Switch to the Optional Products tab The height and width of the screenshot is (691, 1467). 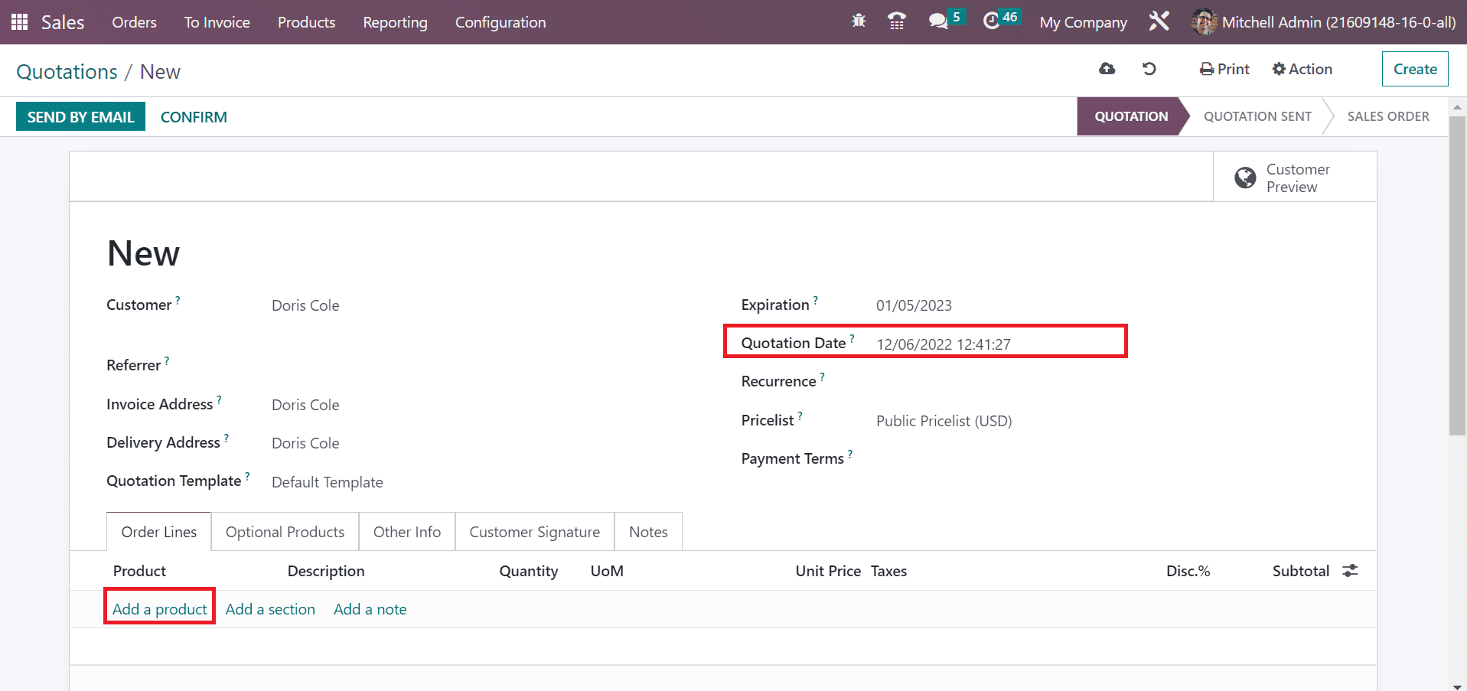click(x=285, y=532)
